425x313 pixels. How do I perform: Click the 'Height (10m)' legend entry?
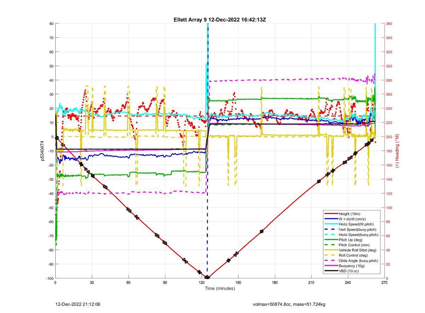349,214
